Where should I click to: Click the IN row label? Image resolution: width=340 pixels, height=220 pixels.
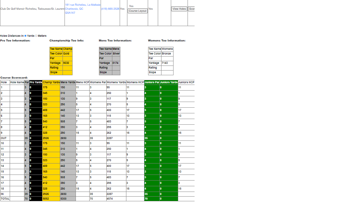[2, 194]
